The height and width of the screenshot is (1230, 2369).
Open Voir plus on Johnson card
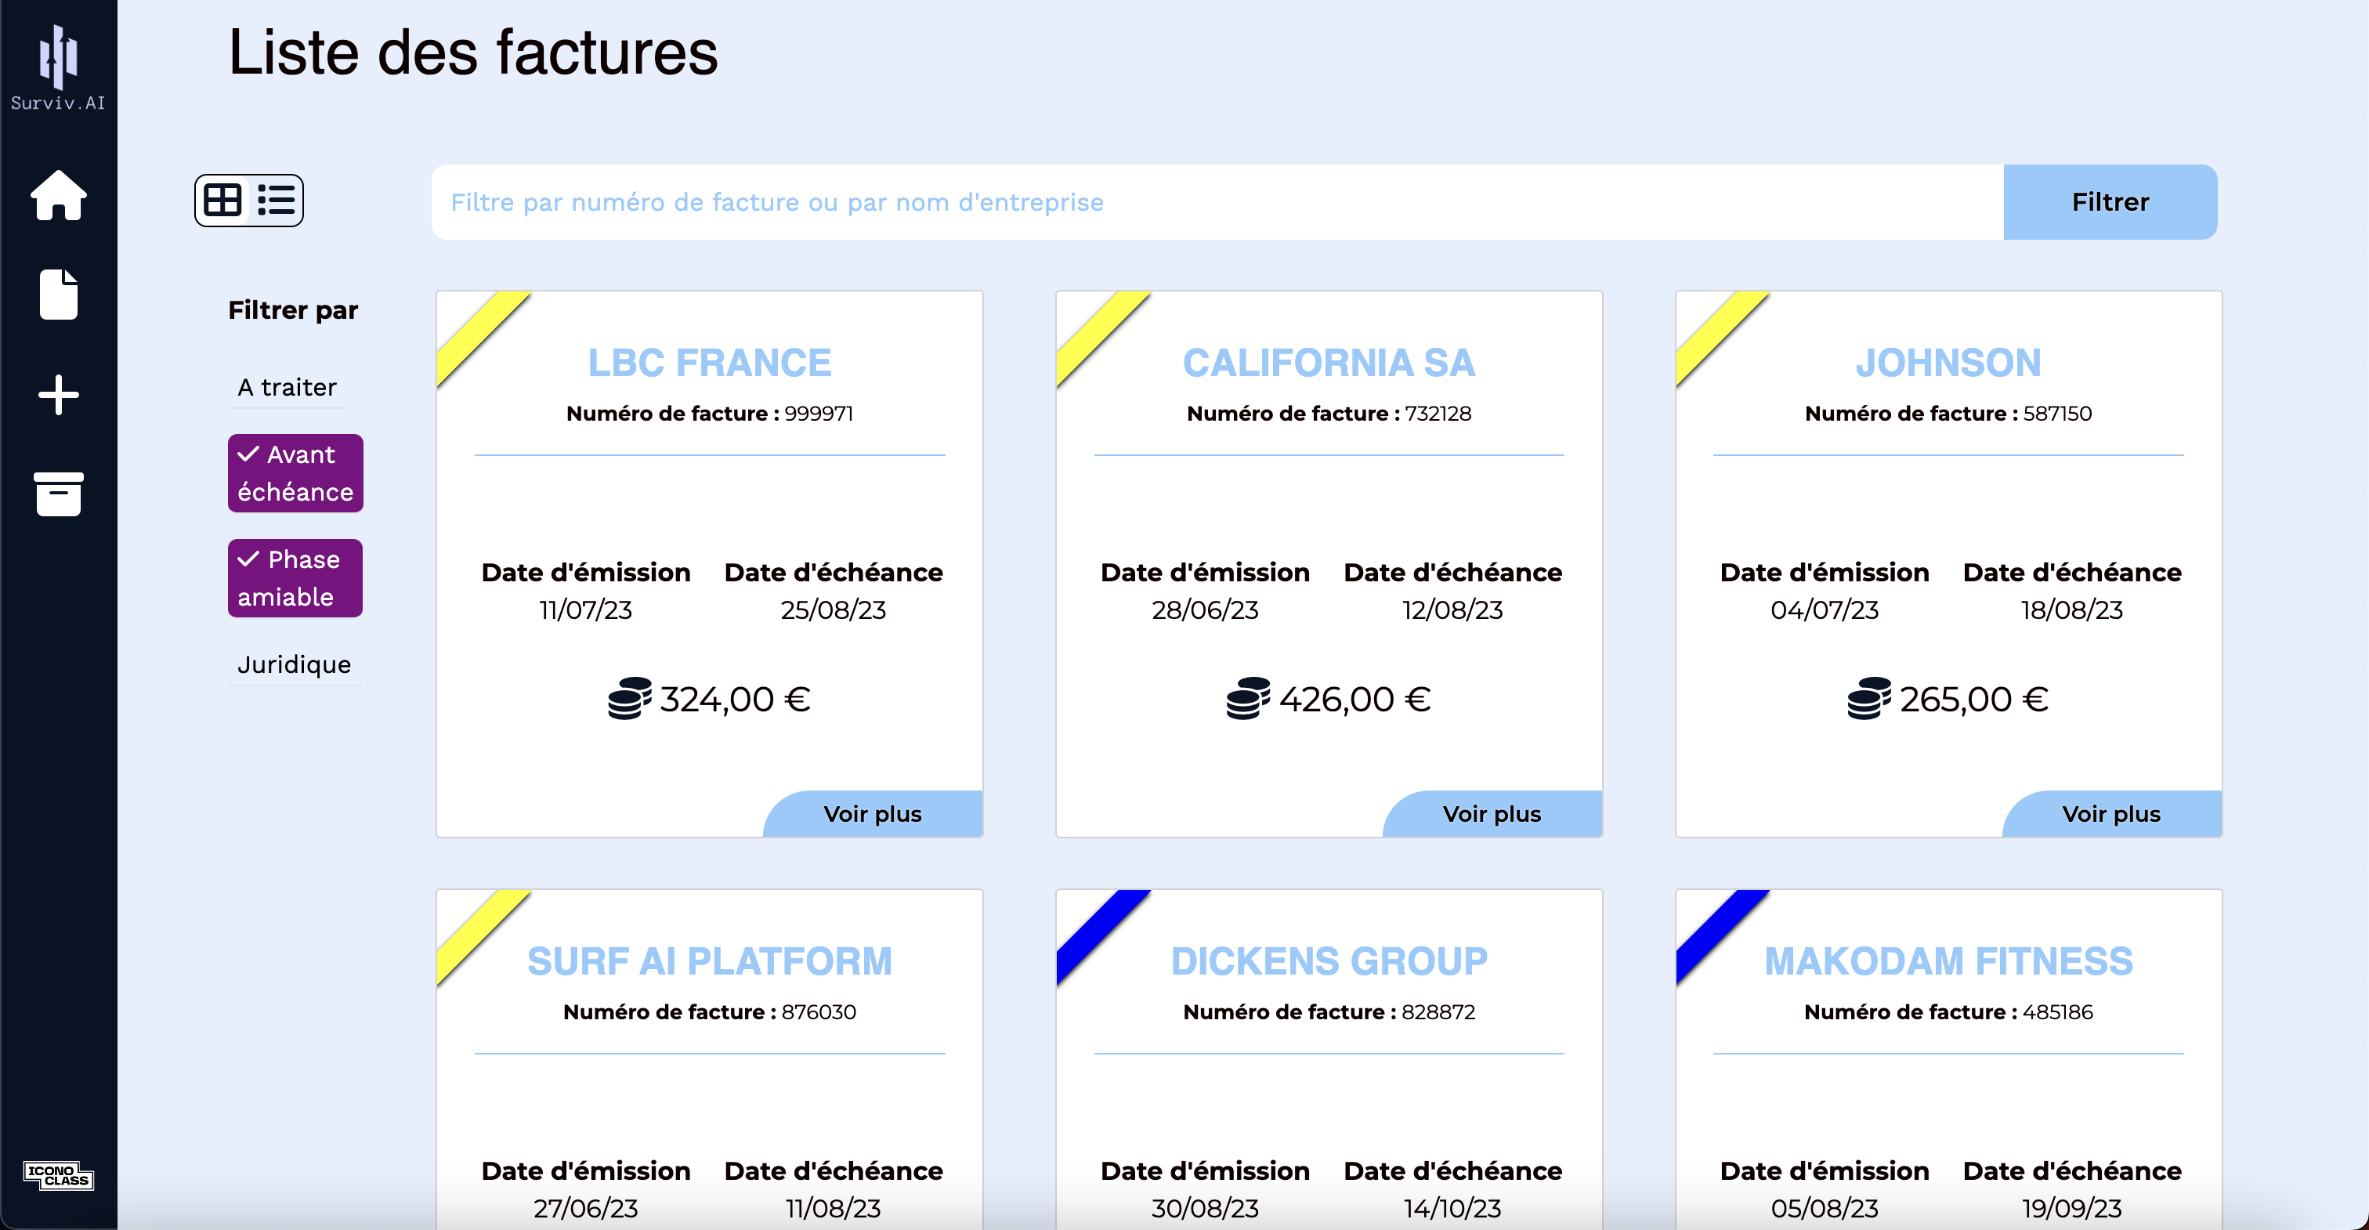click(2111, 814)
